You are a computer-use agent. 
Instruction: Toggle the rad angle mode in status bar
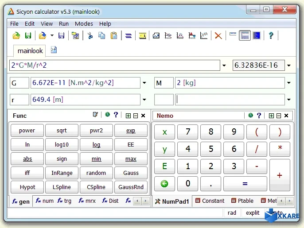pos(232,213)
